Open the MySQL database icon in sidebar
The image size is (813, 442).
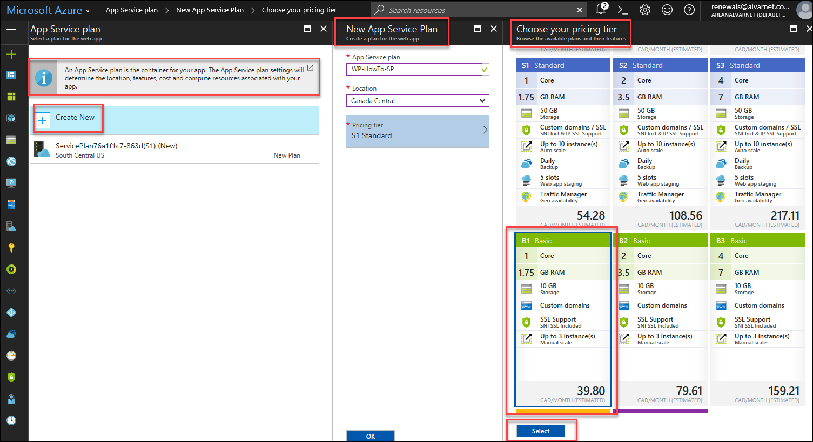(11, 205)
